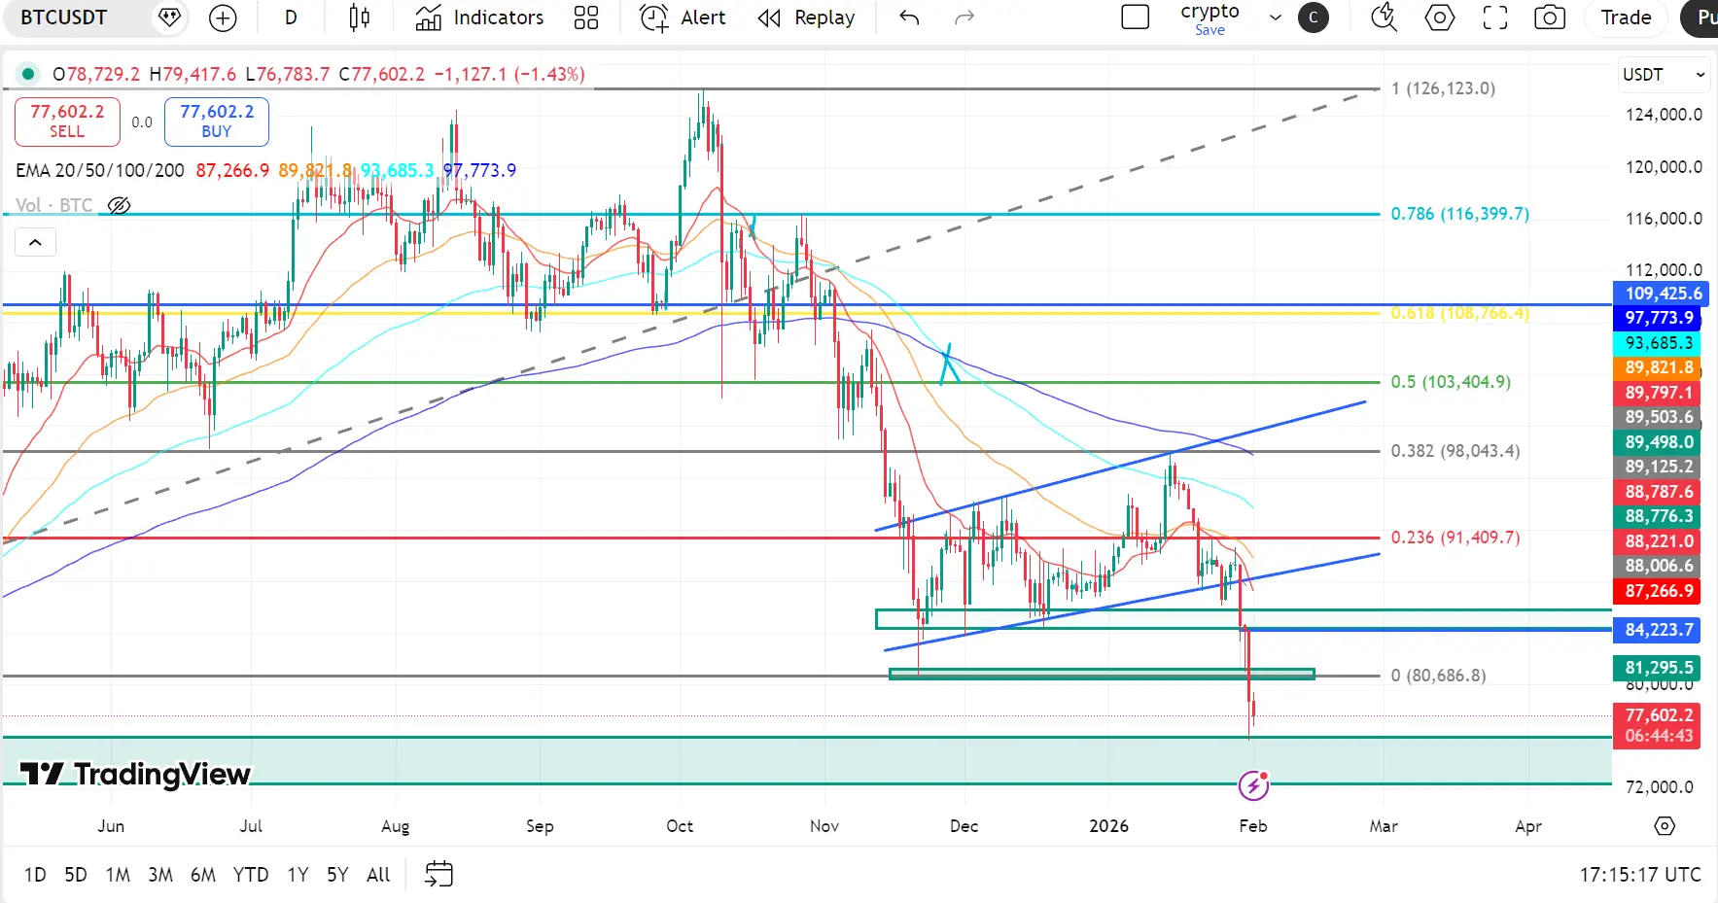This screenshot has width=1718, height=903.
Task: Click the purple lightning event marker
Action: pos(1253,784)
